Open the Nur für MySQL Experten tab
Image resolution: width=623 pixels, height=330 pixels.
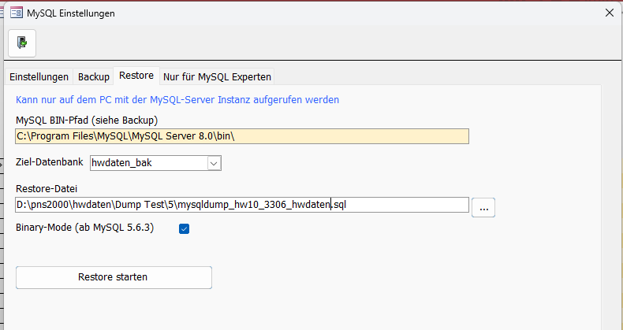(218, 76)
